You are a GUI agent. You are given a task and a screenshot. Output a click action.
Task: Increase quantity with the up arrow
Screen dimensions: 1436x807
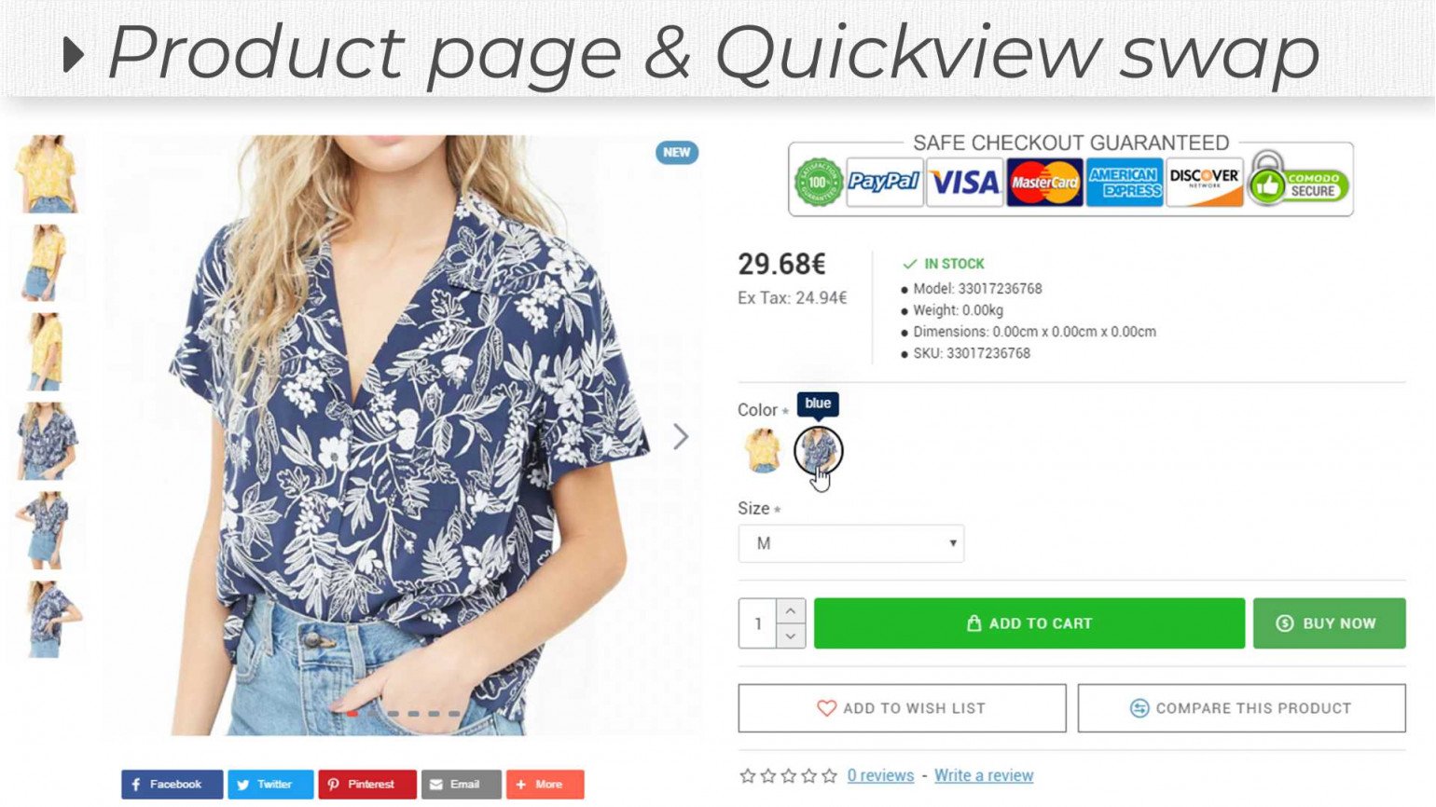790,610
